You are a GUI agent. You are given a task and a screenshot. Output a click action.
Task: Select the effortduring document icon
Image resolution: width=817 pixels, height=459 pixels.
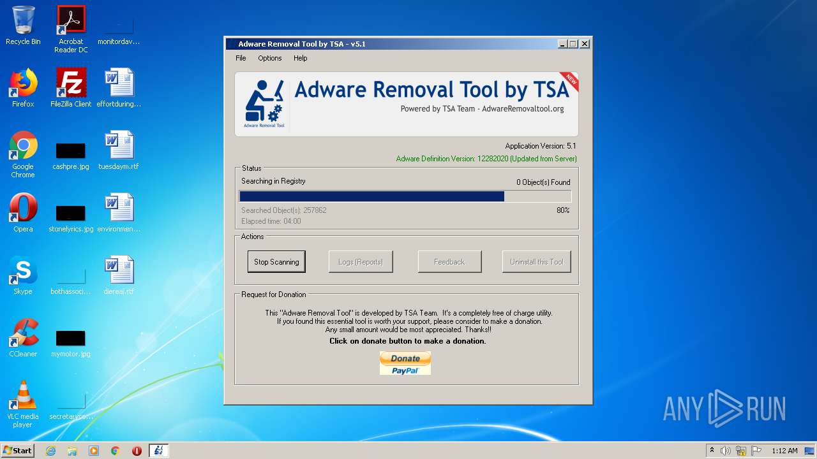pyautogui.click(x=119, y=88)
